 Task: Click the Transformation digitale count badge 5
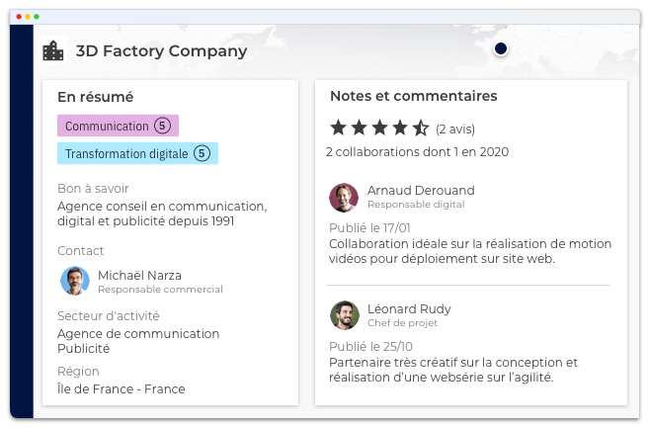tap(202, 153)
